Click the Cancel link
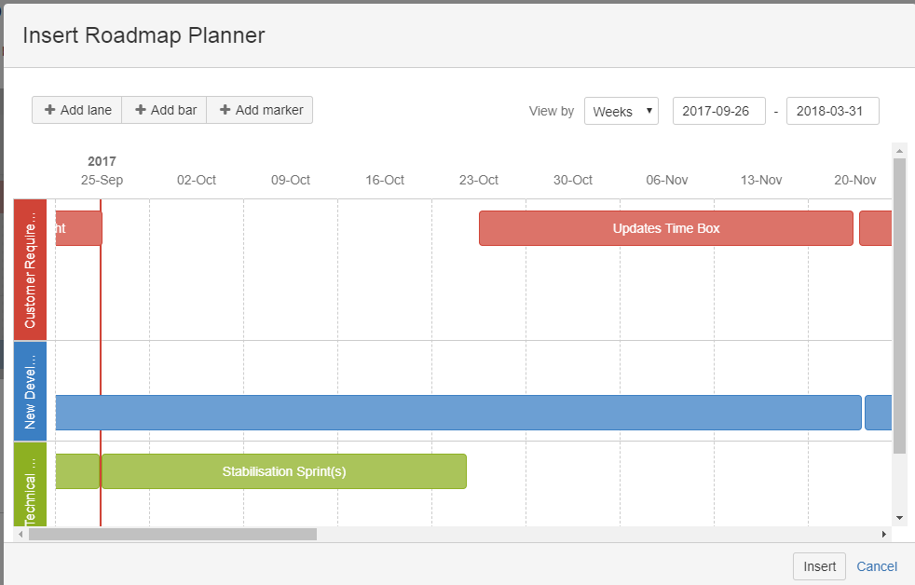Screen dimensions: 915x585 pyautogui.click(x=876, y=566)
